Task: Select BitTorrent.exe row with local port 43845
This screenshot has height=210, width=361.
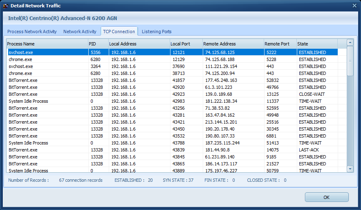Action: pyautogui.click(x=173, y=157)
